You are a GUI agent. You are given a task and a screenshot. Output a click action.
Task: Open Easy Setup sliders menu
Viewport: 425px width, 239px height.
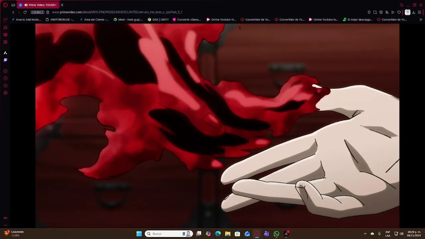[420, 12]
